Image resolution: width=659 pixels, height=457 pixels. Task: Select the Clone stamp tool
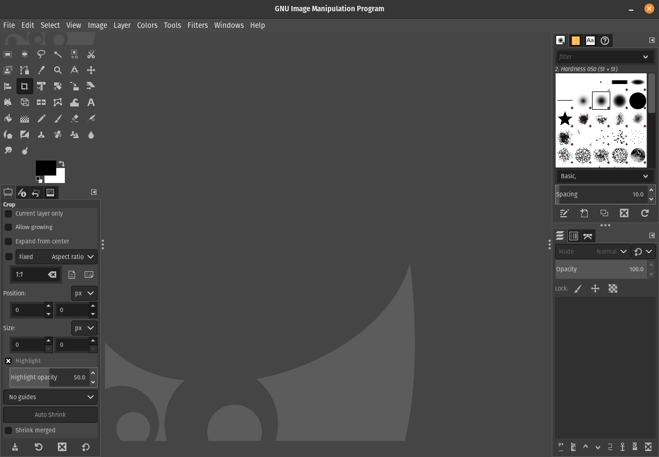pos(41,135)
